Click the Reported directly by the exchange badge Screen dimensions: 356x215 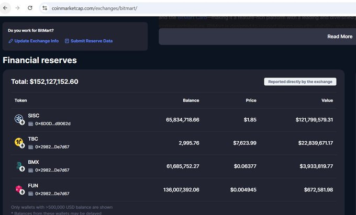tap(300, 82)
